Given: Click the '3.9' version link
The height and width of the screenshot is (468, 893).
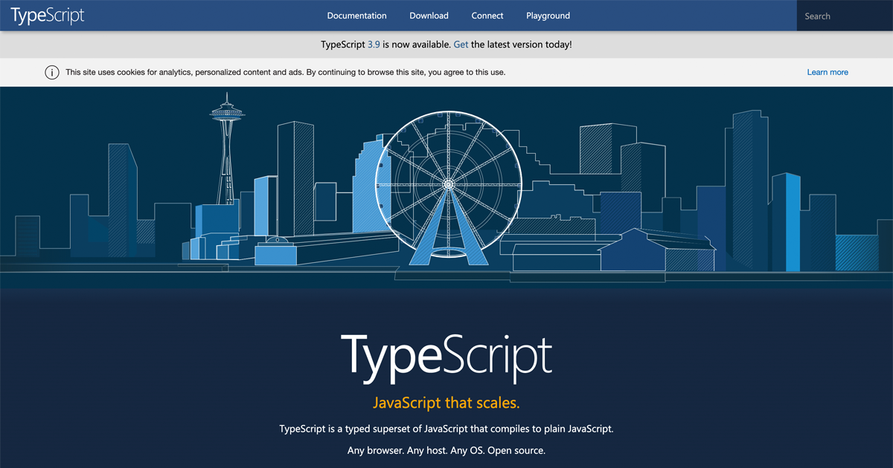Looking at the screenshot, I should [374, 44].
